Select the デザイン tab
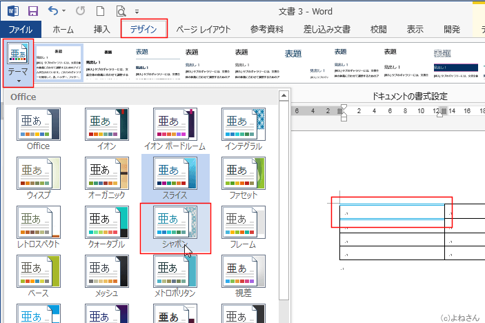 pos(143,30)
